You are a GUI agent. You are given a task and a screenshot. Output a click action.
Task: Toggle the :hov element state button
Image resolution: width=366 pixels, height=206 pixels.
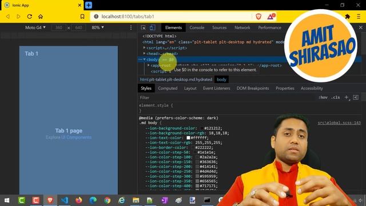[x=323, y=97]
